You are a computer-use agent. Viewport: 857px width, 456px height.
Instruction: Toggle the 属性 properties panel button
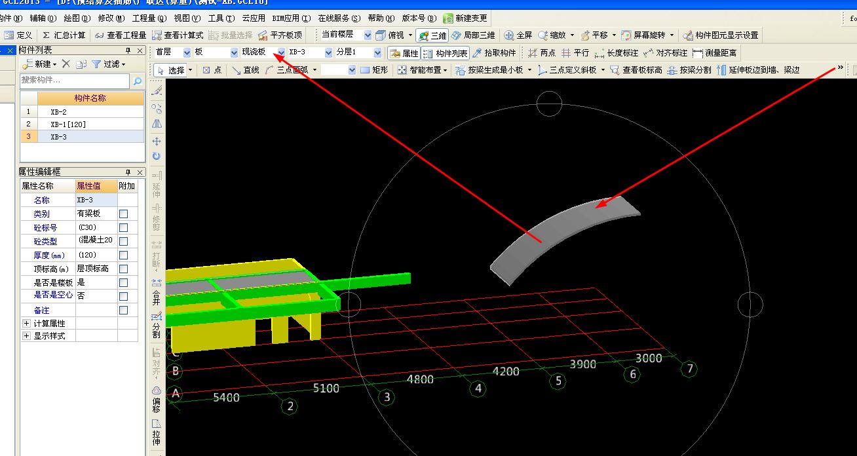pos(404,53)
